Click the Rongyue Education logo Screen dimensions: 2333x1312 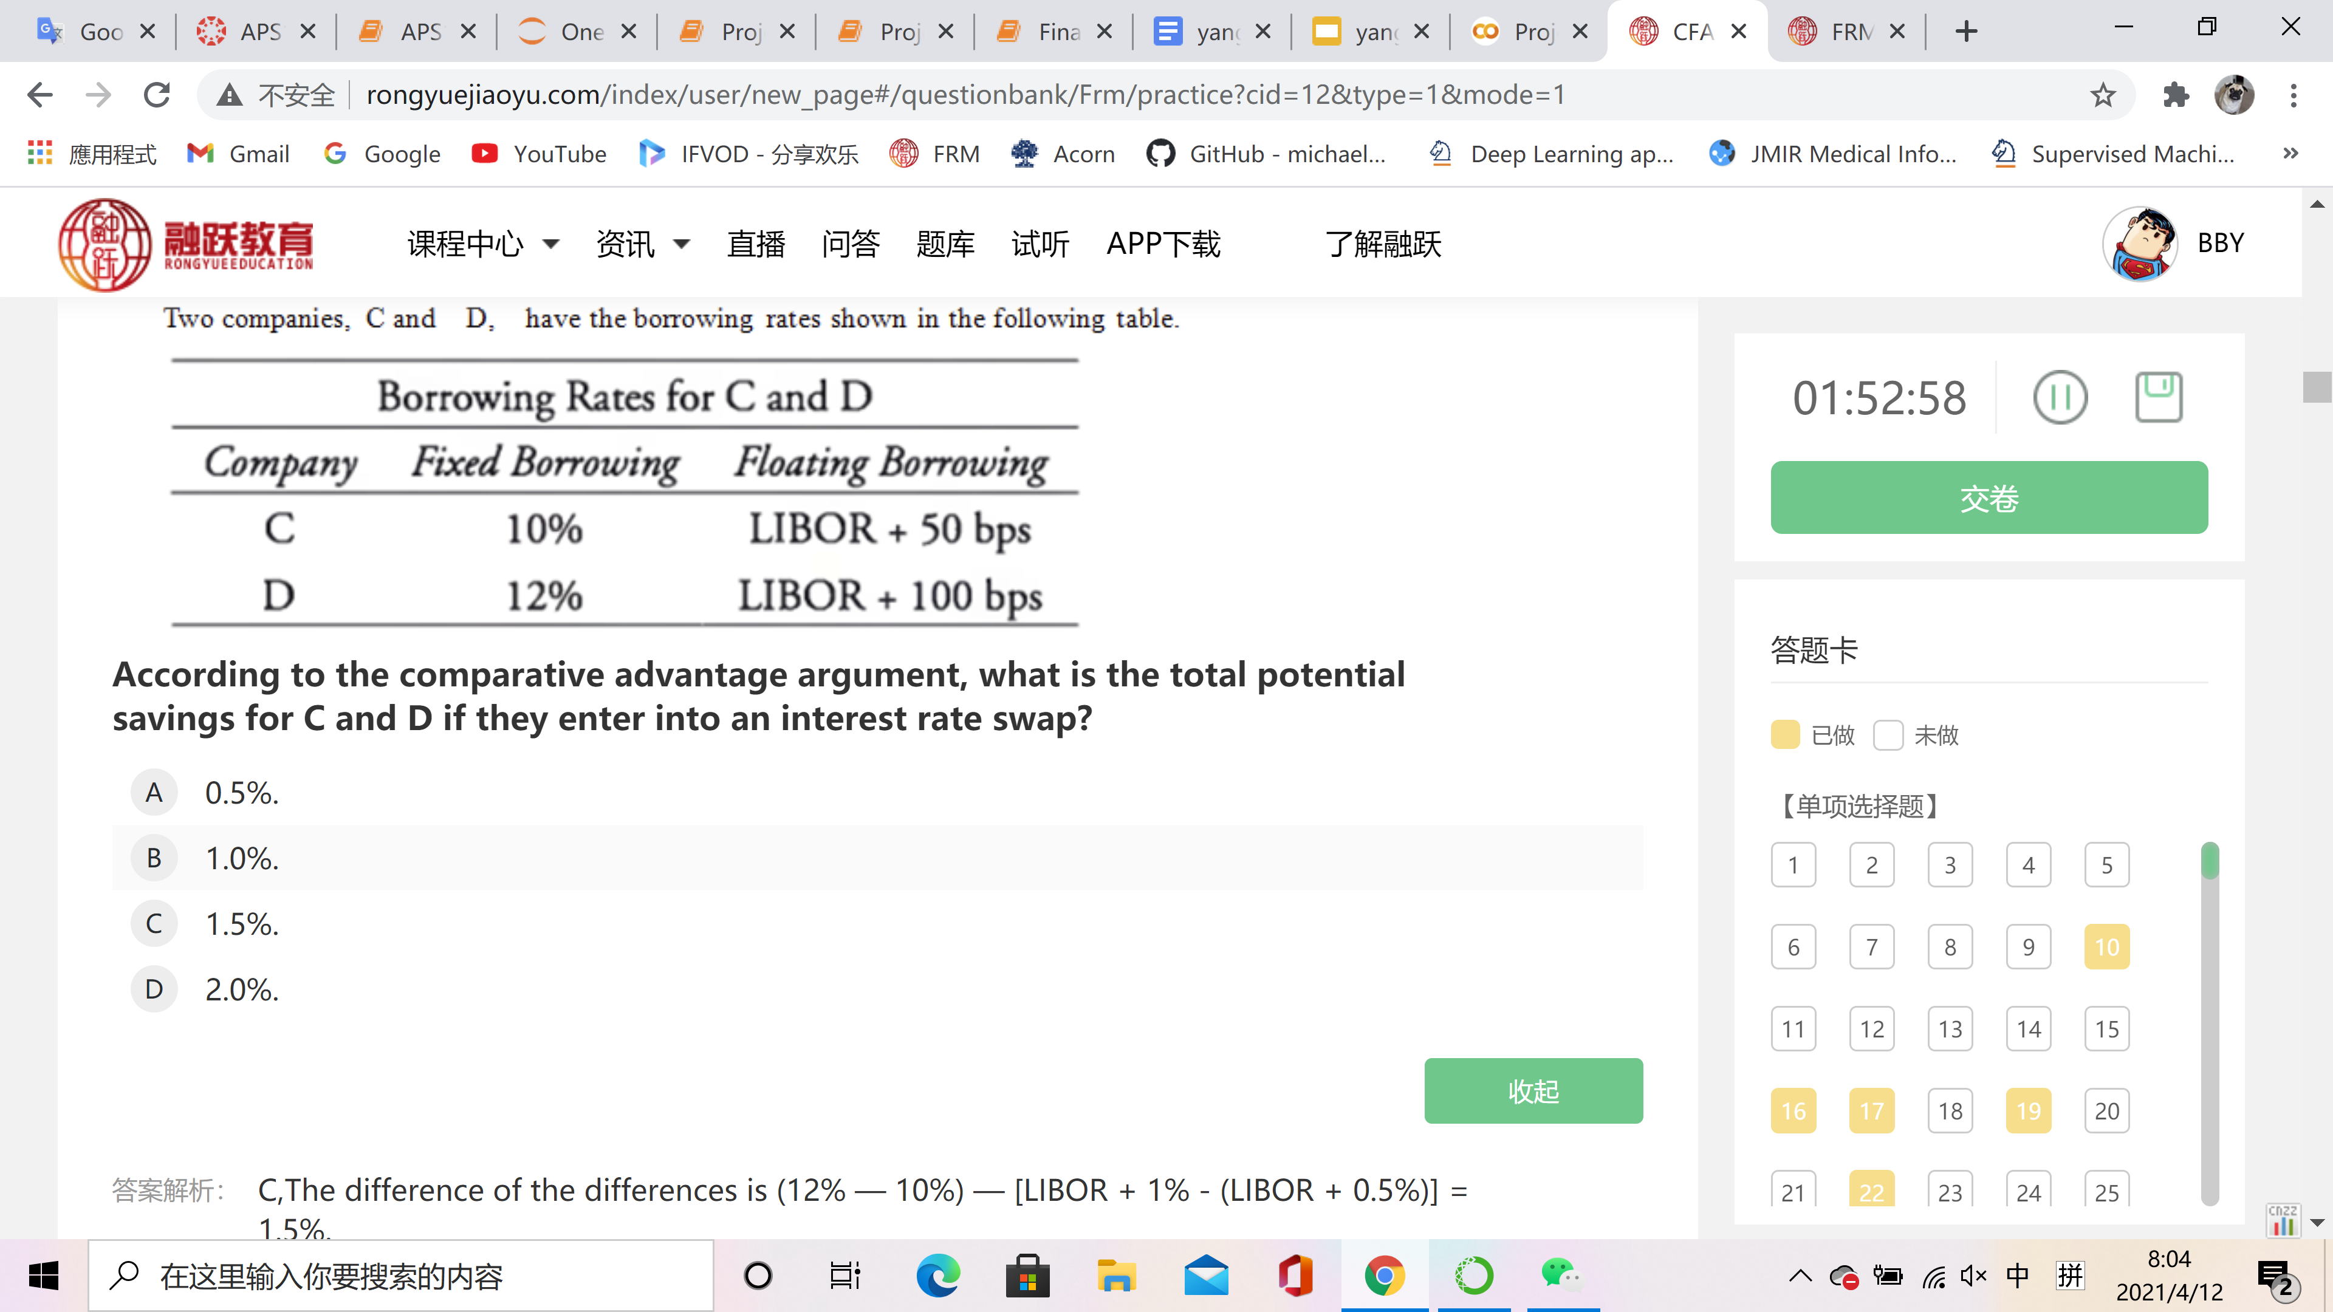click(186, 244)
